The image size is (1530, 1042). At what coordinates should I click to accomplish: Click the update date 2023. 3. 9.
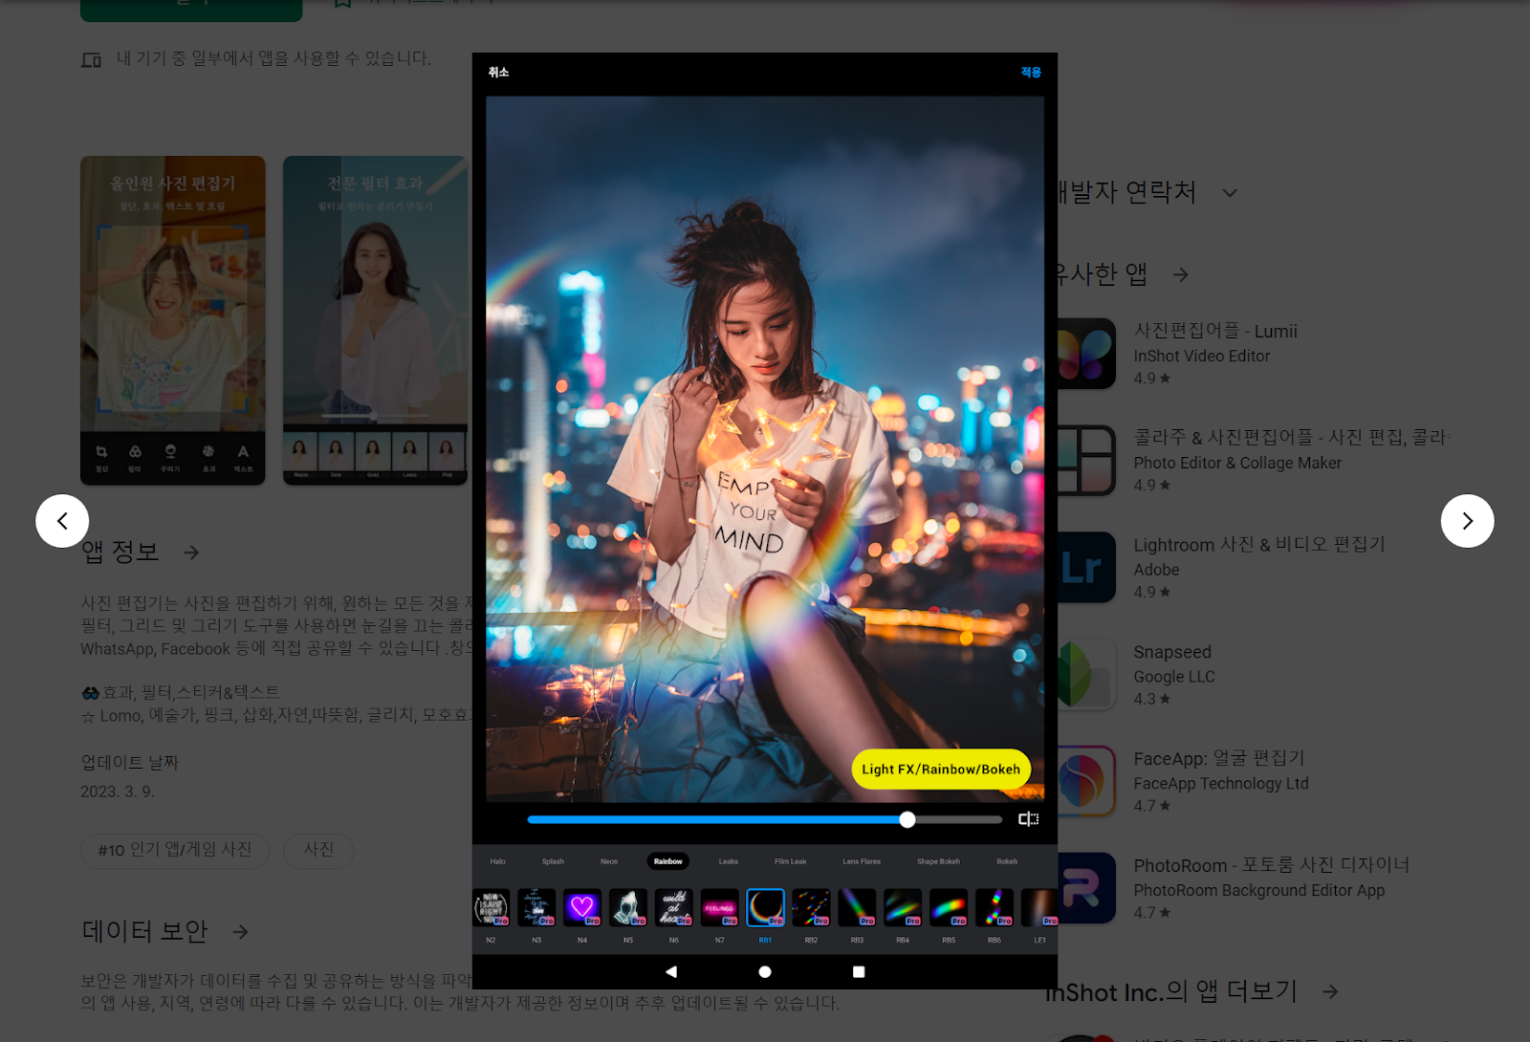[x=118, y=792]
